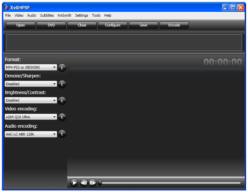Open the Subtitles menu
Viewport: 248px width, 192px height.
(47, 15)
